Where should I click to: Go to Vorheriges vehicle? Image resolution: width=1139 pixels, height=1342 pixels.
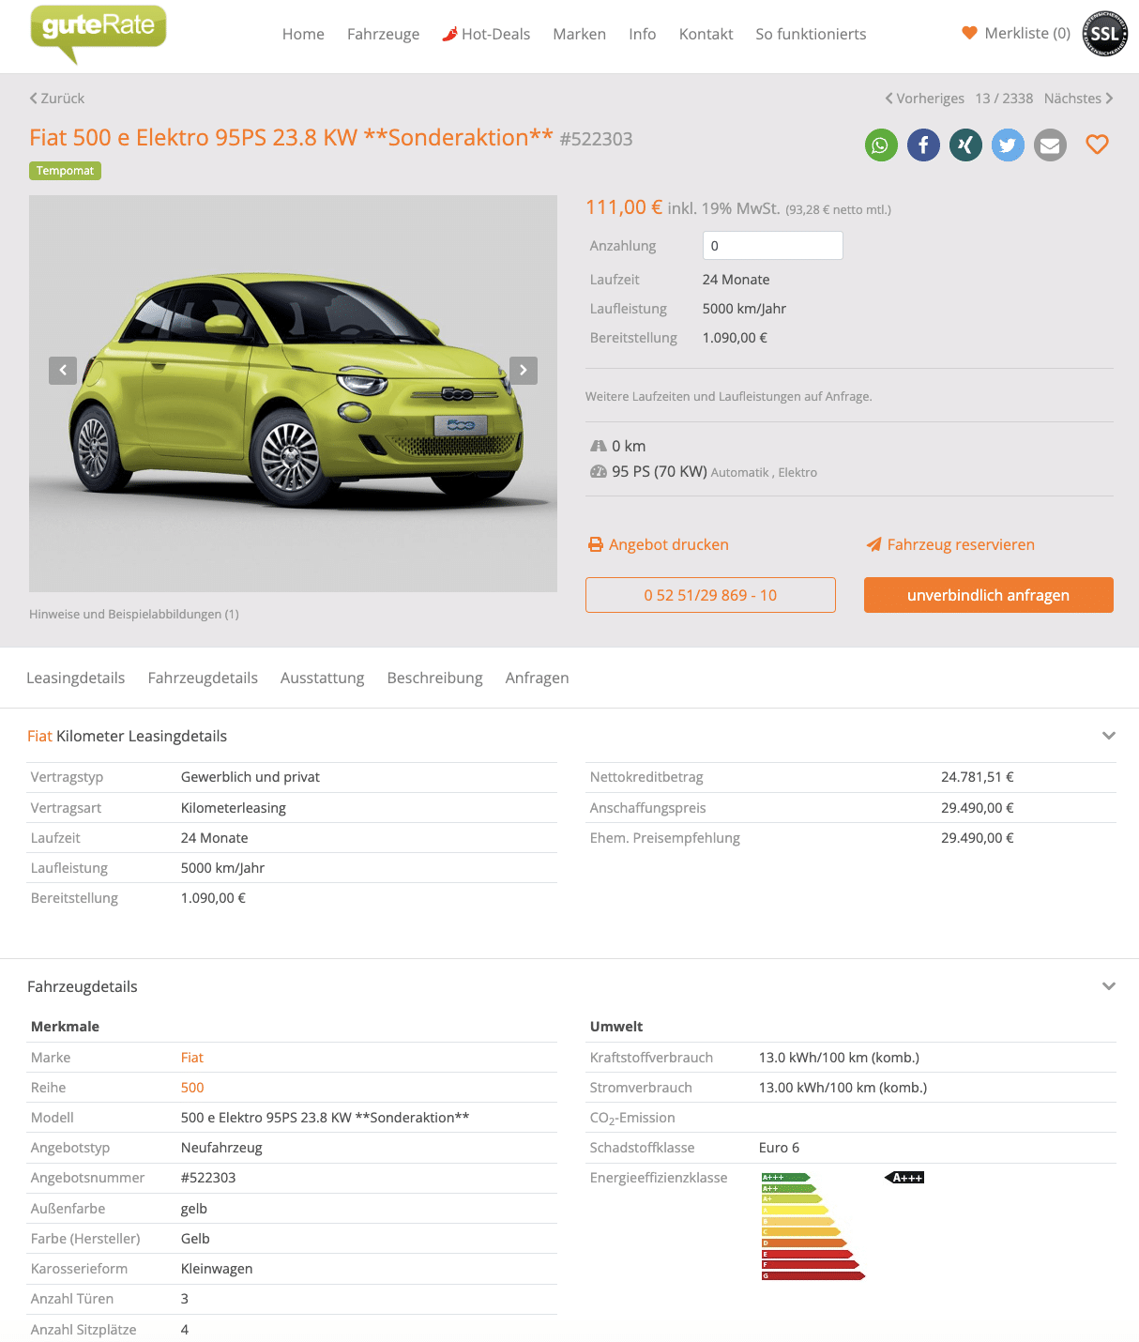point(924,99)
